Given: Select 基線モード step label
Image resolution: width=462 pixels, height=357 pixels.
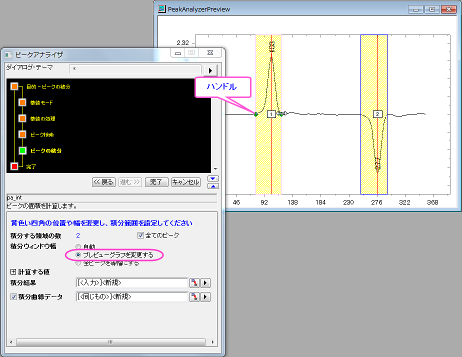Looking at the screenshot, I should tap(41, 102).
